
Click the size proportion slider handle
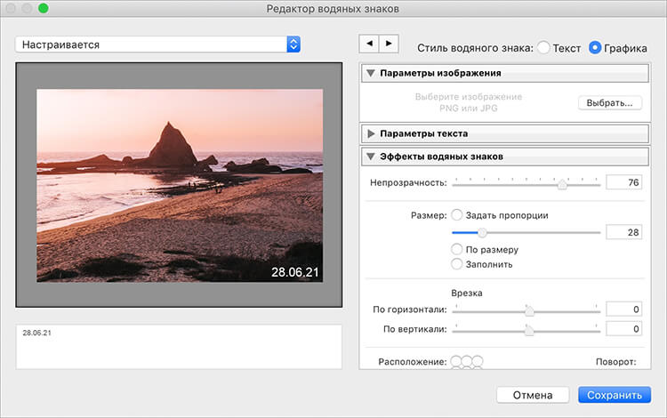(x=482, y=233)
